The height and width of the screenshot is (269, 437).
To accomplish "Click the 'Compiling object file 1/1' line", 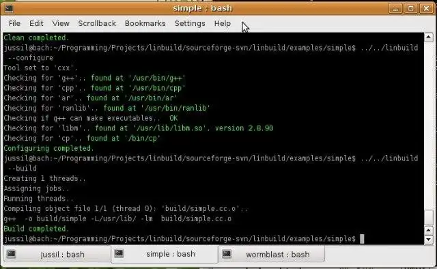I will 126,208.
